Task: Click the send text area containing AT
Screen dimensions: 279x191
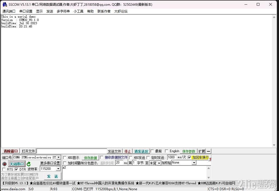Action: 134,173
